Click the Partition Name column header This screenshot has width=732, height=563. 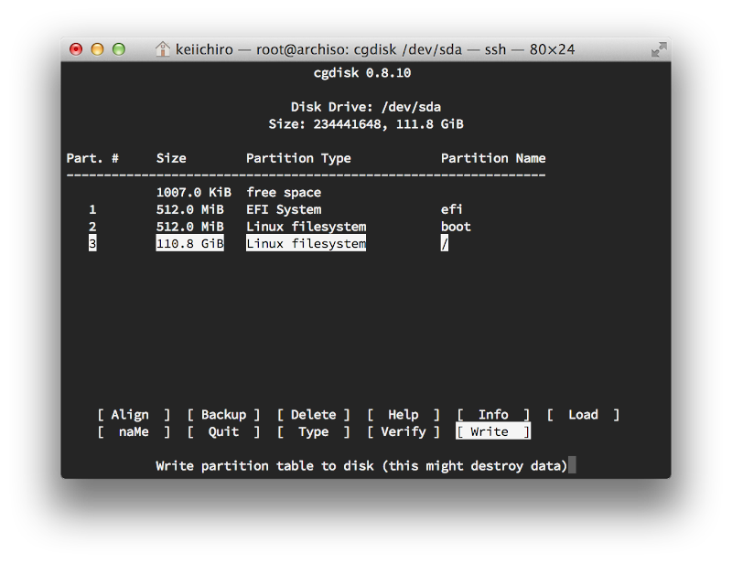click(493, 158)
